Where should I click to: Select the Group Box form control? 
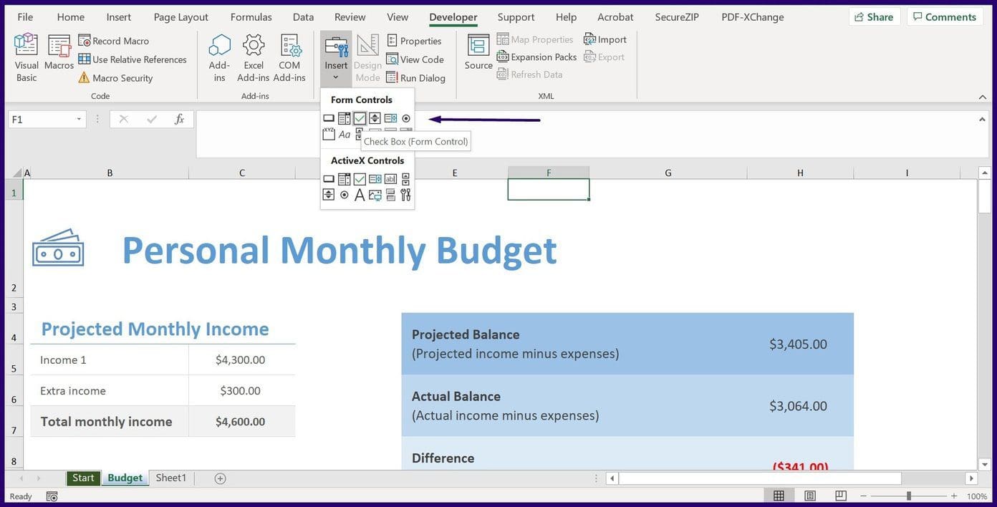click(x=329, y=134)
